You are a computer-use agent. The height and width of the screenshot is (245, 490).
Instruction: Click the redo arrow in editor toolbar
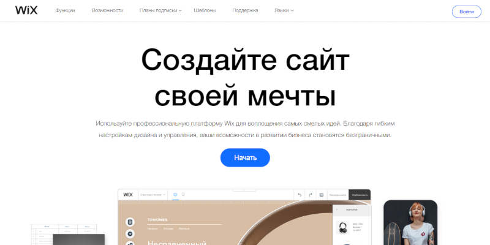coord(311,195)
